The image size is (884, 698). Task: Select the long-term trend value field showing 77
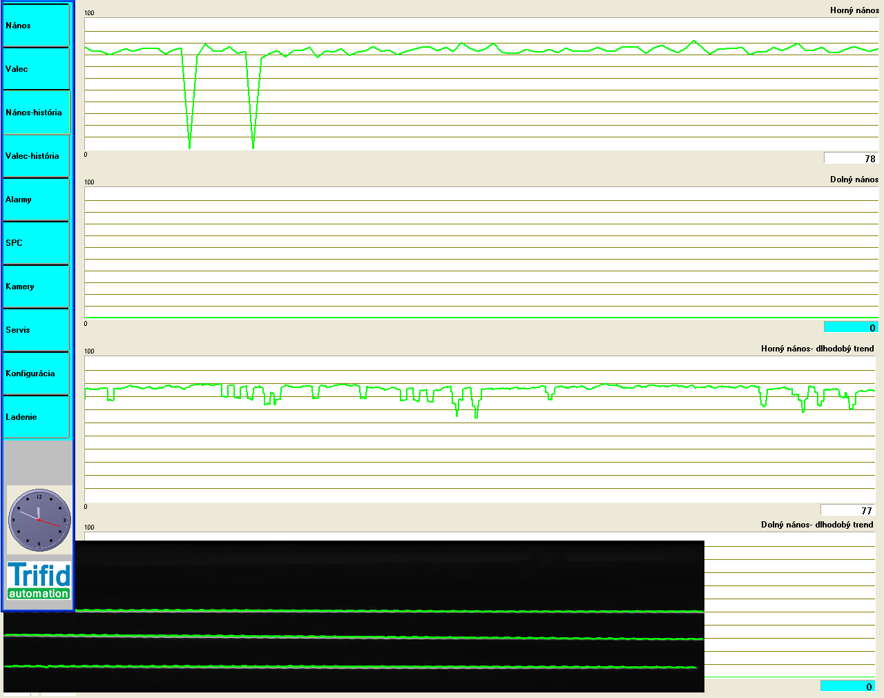847,510
